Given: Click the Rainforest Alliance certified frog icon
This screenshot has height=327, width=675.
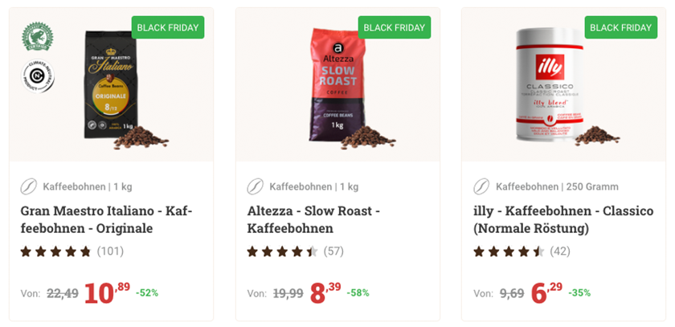Looking at the screenshot, I should 36,38.
